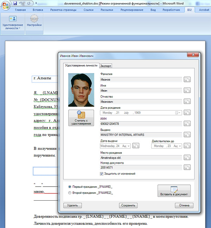
Task: Expand the Дата выдачи date dropdown
Action: click(x=128, y=146)
